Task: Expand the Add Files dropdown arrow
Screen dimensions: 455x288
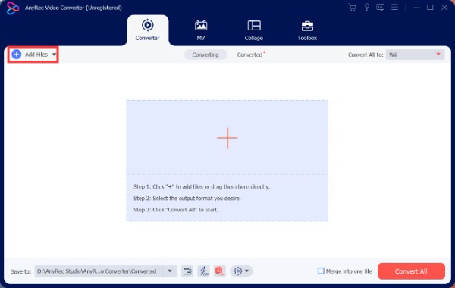Action: pos(54,55)
